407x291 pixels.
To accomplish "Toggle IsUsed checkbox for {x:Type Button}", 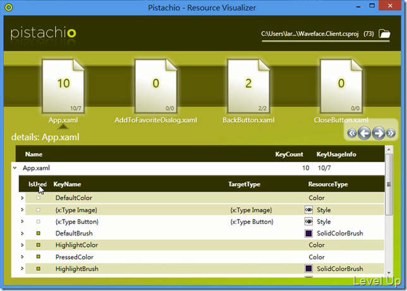I will pos(39,222).
